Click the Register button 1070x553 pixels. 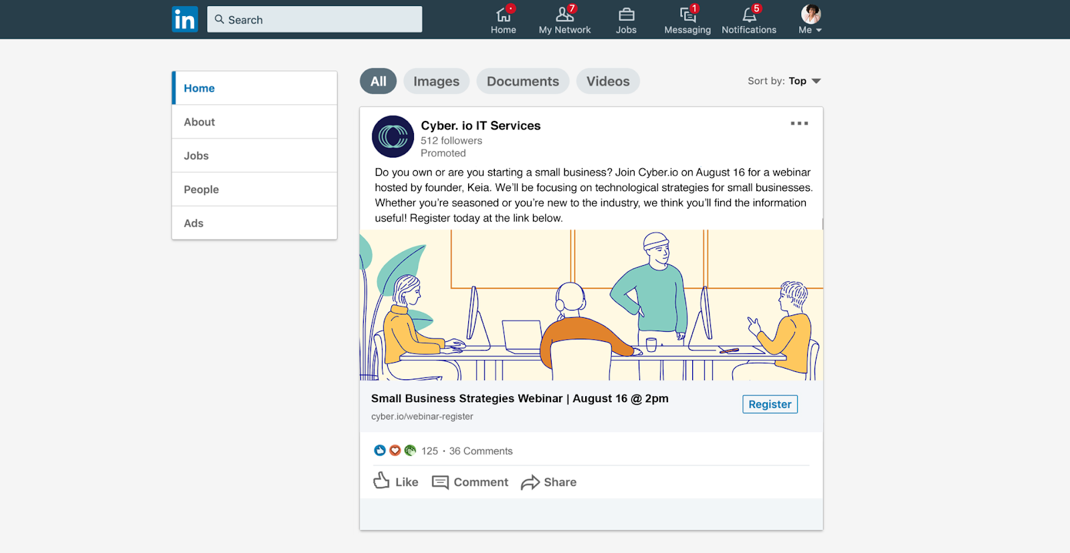770,404
